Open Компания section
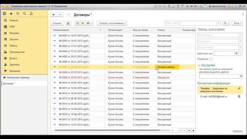 pyautogui.click(x=15, y=71)
